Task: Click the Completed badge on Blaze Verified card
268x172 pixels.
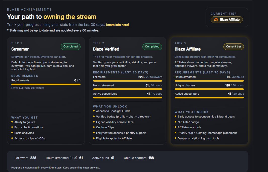Action: pyautogui.click(x=152, y=46)
